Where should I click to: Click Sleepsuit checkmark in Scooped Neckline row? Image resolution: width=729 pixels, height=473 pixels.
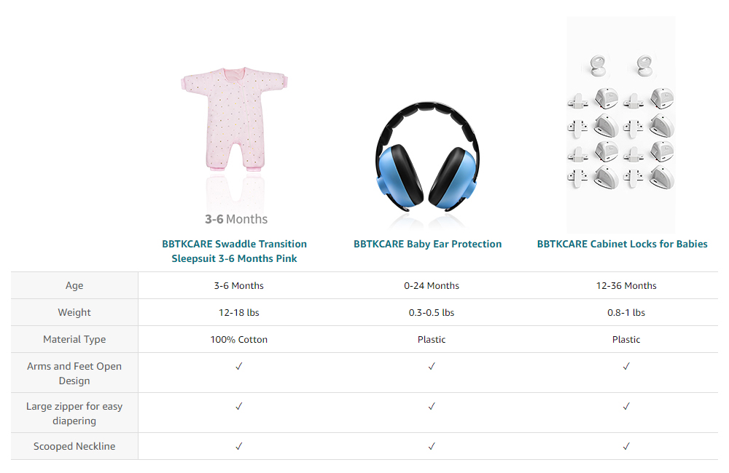[x=239, y=446]
